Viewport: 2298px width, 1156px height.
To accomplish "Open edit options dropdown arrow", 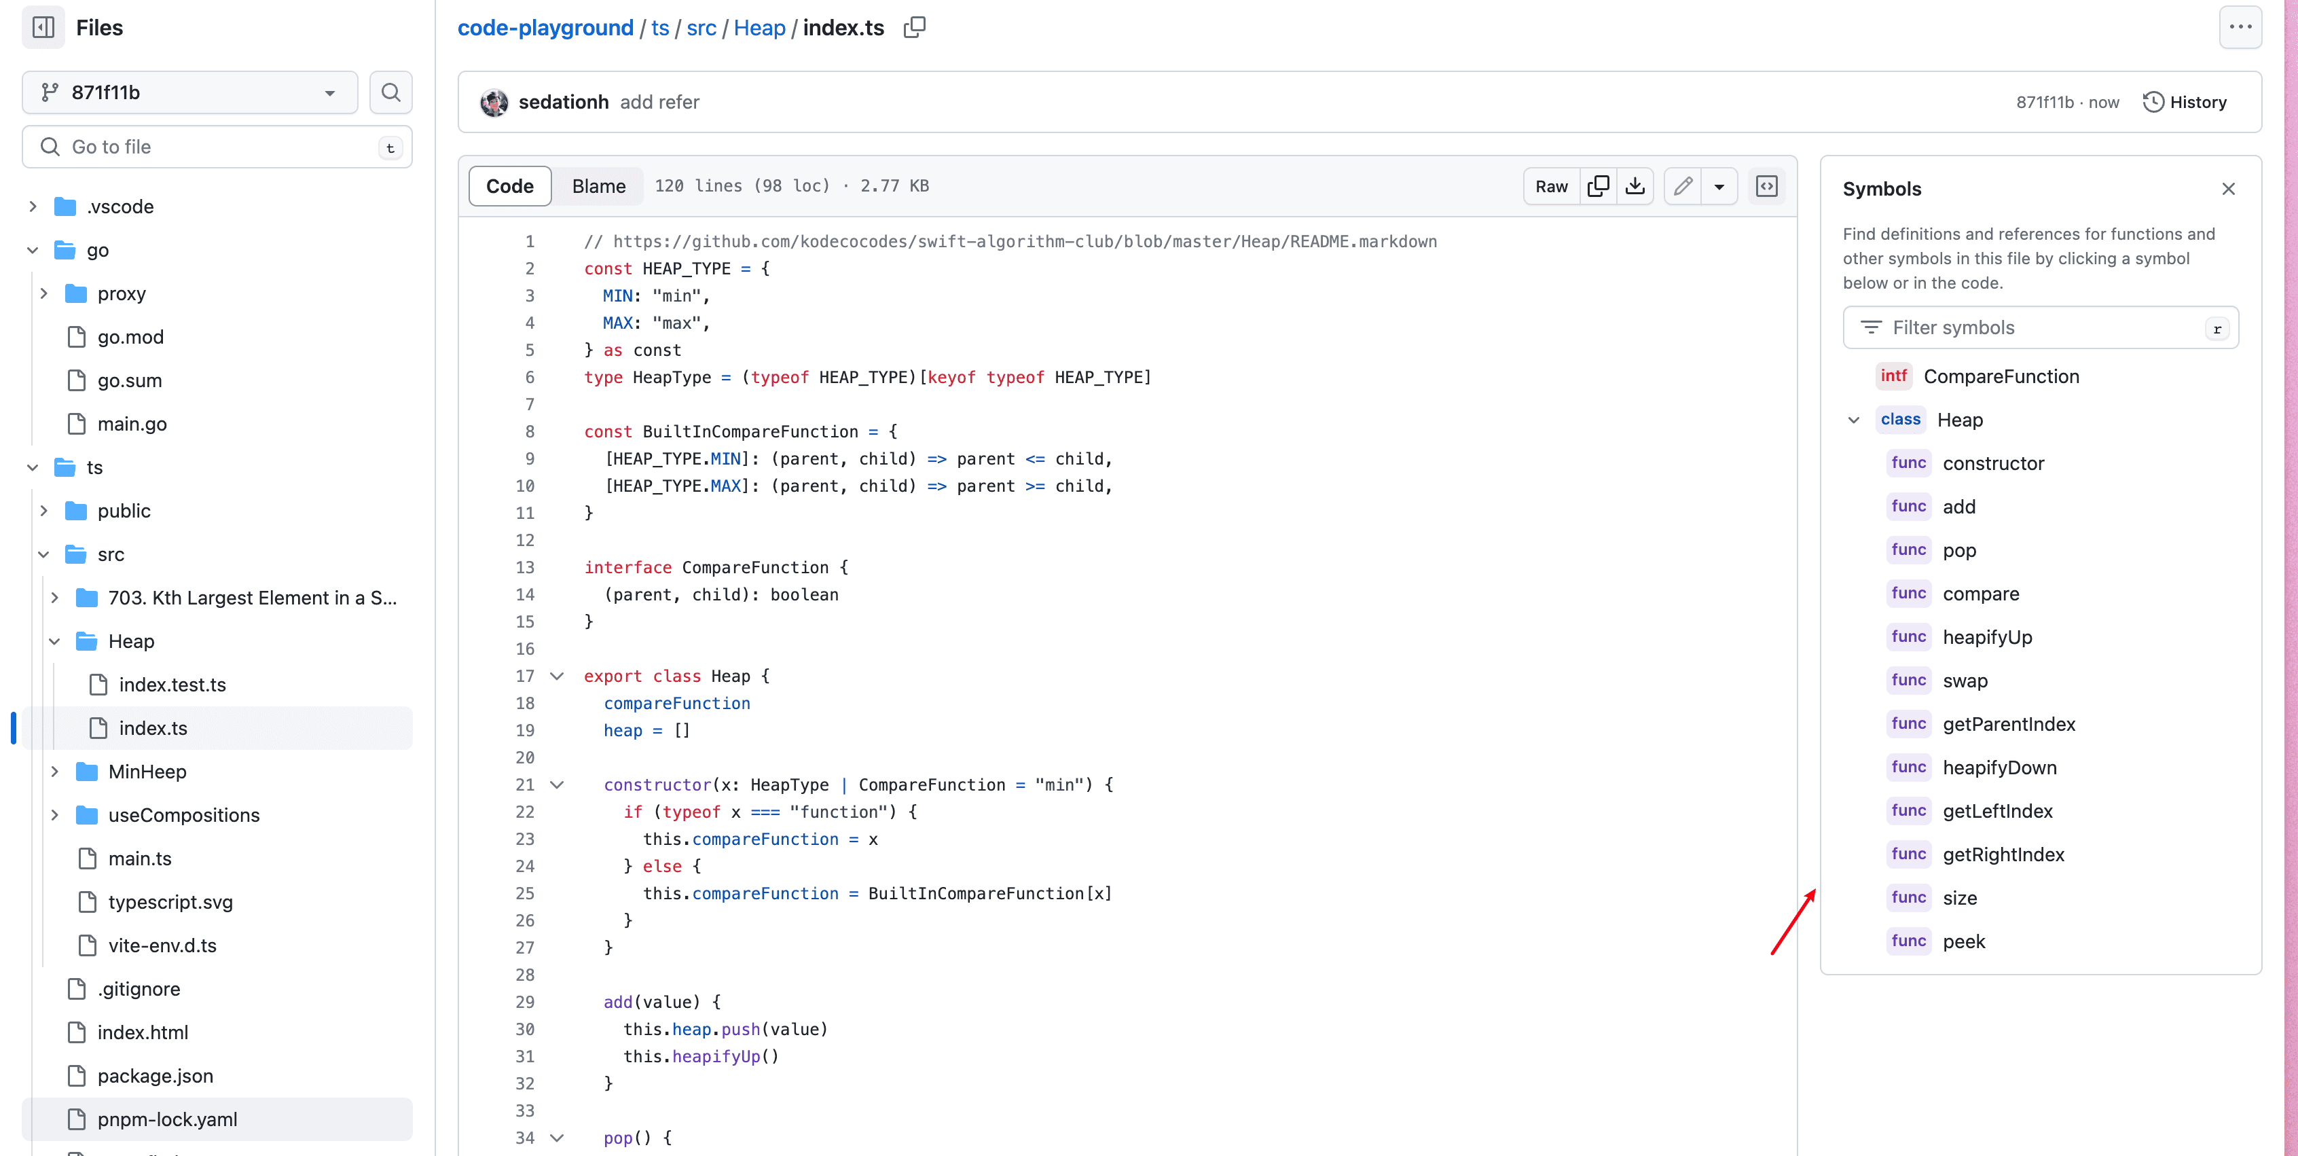I will click(x=1719, y=185).
